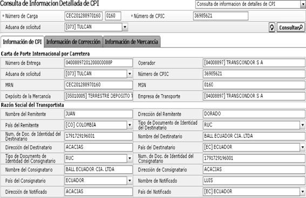This screenshot has height=198, width=306.
Task: Click the Número de CPIC search input field
Action: point(221,16)
